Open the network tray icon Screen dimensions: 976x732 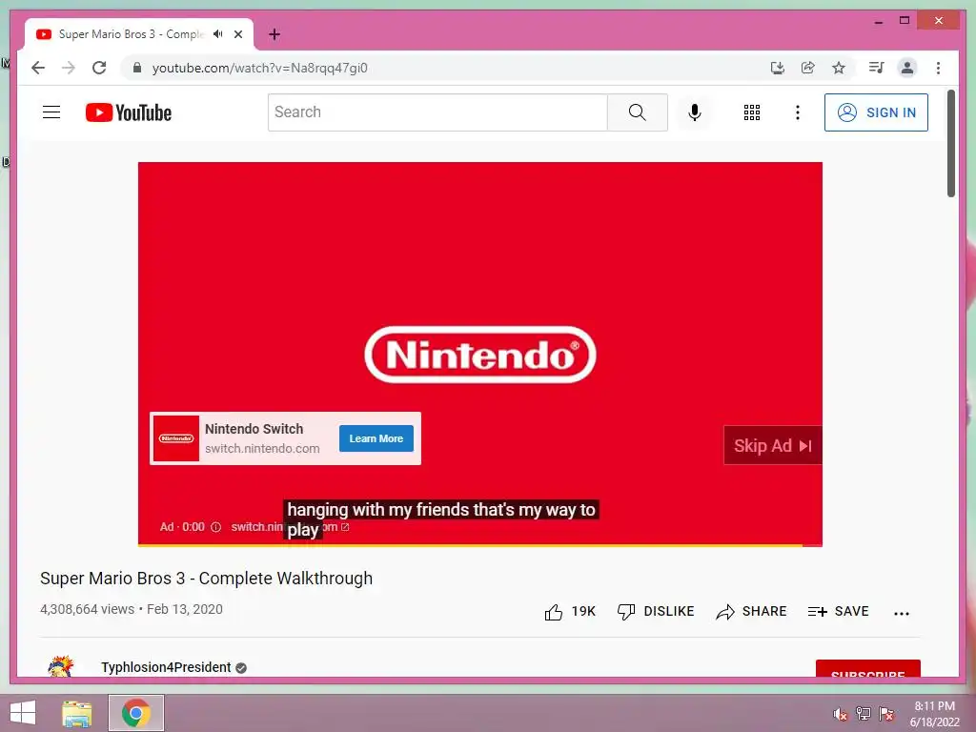coord(863,714)
